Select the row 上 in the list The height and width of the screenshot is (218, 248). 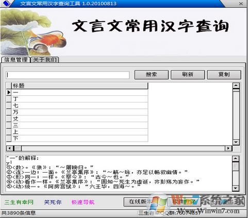(79, 132)
